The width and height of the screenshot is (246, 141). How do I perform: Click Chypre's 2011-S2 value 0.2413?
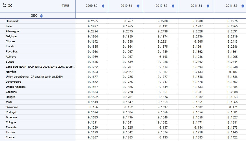[232, 41]
